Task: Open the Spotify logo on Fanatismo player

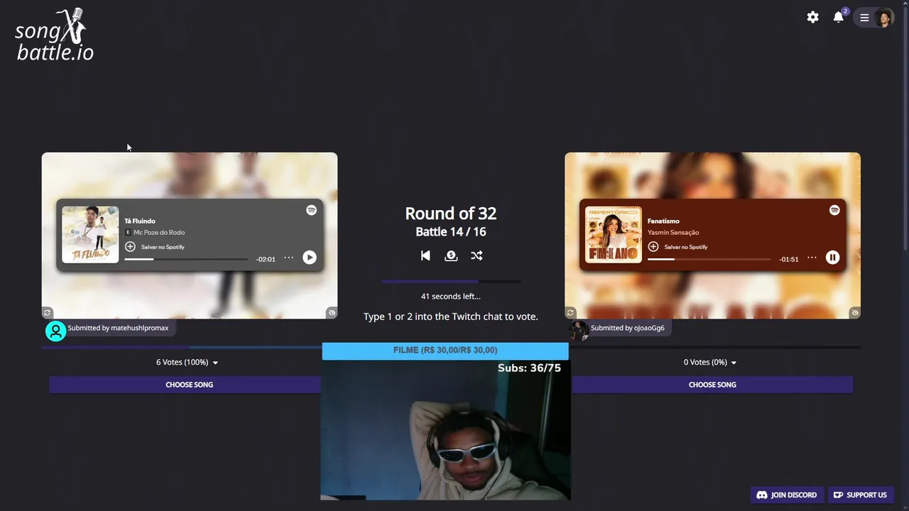Action: (834, 210)
